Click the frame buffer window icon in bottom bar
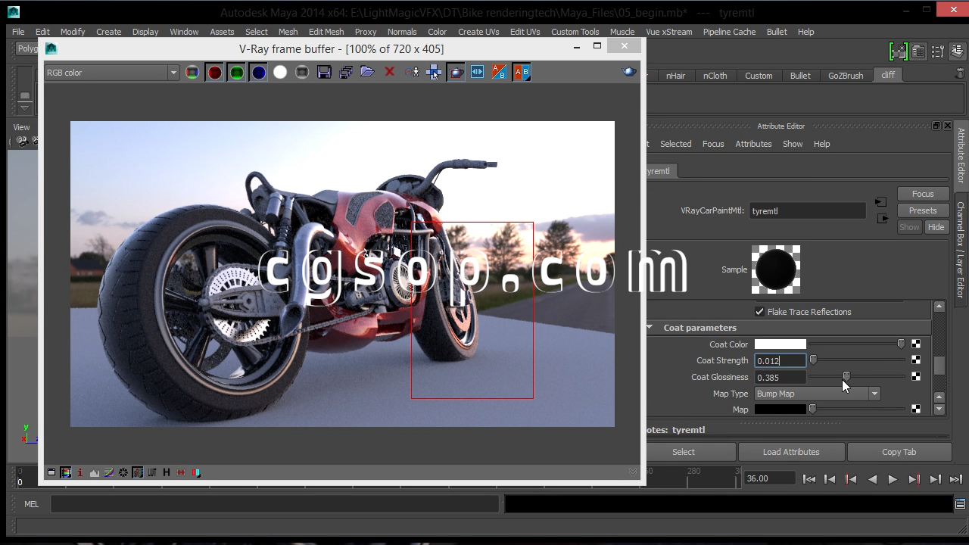 (51, 472)
